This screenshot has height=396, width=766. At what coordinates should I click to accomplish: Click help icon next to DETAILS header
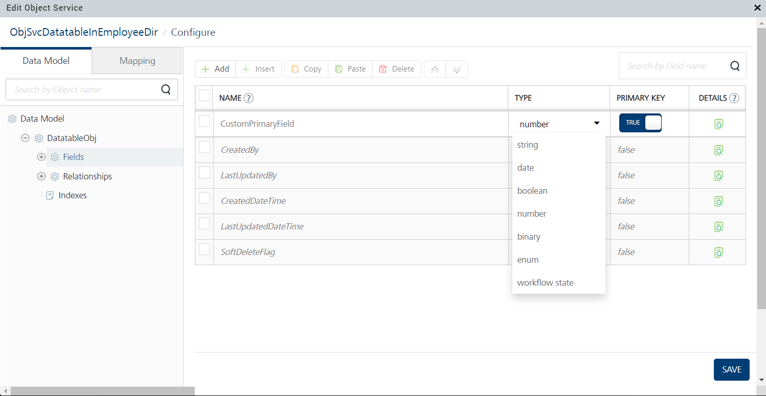(734, 98)
